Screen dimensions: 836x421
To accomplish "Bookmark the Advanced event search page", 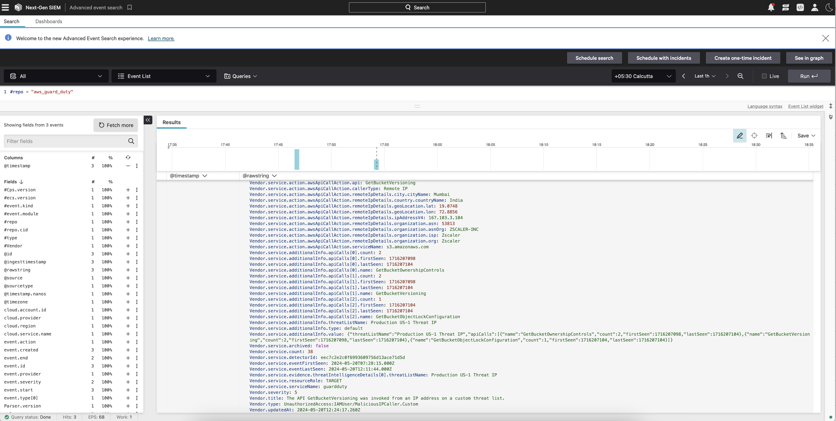I will pyautogui.click(x=129, y=7).
